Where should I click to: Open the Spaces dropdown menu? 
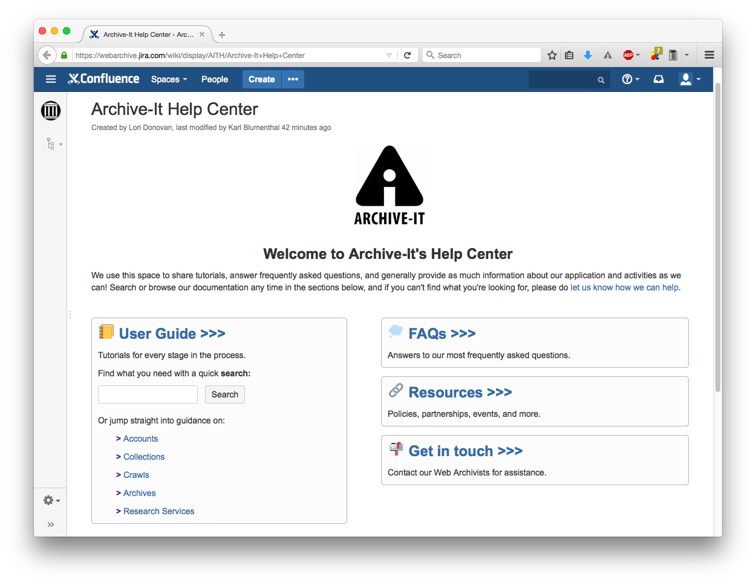169,79
